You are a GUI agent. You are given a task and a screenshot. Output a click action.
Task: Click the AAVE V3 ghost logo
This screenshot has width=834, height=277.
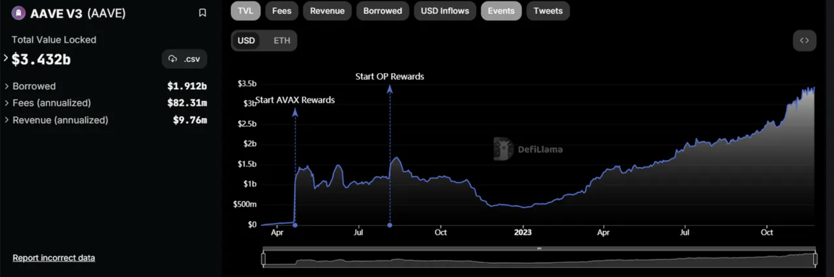pos(18,13)
